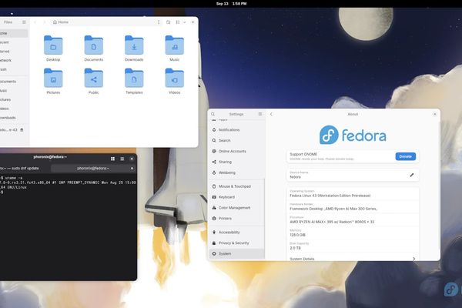Screen dimensions: 462x308
Task: Open Online Accounts in Settings
Action: [x=236, y=151]
